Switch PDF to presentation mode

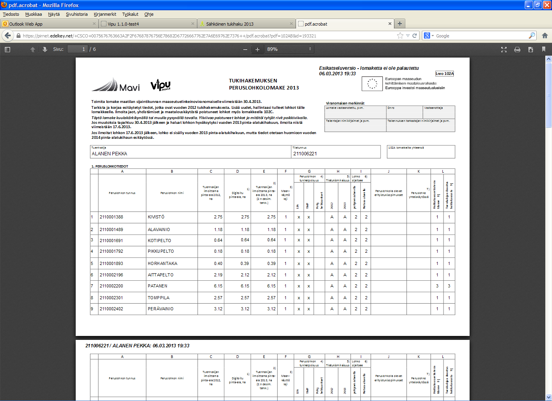[504, 49]
